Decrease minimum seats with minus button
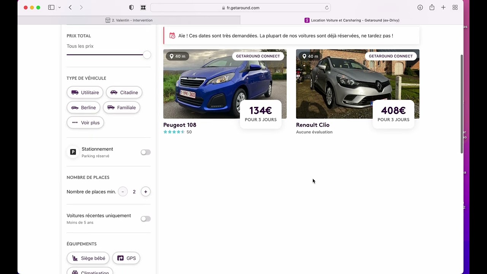The height and width of the screenshot is (274, 487). click(123, 192)
